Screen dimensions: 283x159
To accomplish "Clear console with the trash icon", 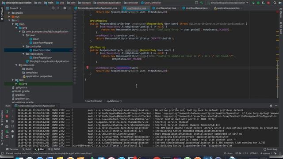I will (x=12, y=136).
